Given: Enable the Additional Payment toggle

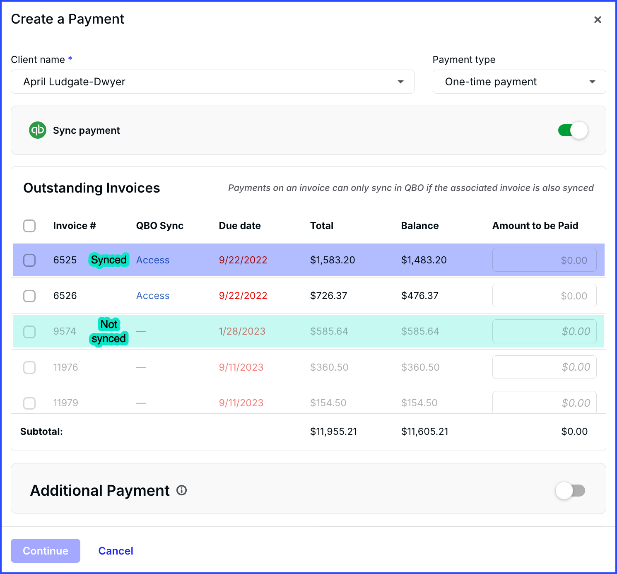Looking at the screenshot, I should [570, 491].
